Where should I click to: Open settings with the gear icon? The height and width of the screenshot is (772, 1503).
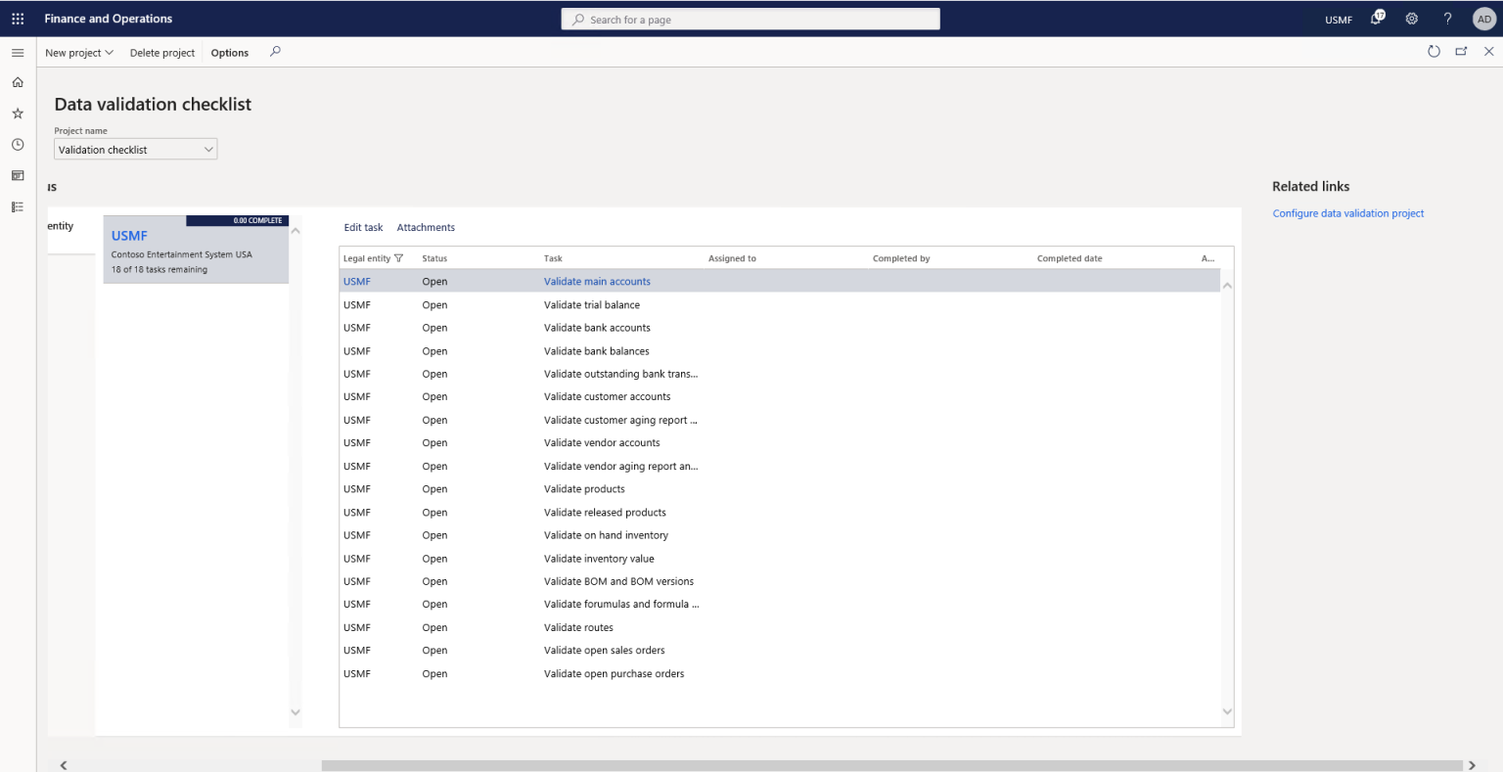tap(1411, 18)
